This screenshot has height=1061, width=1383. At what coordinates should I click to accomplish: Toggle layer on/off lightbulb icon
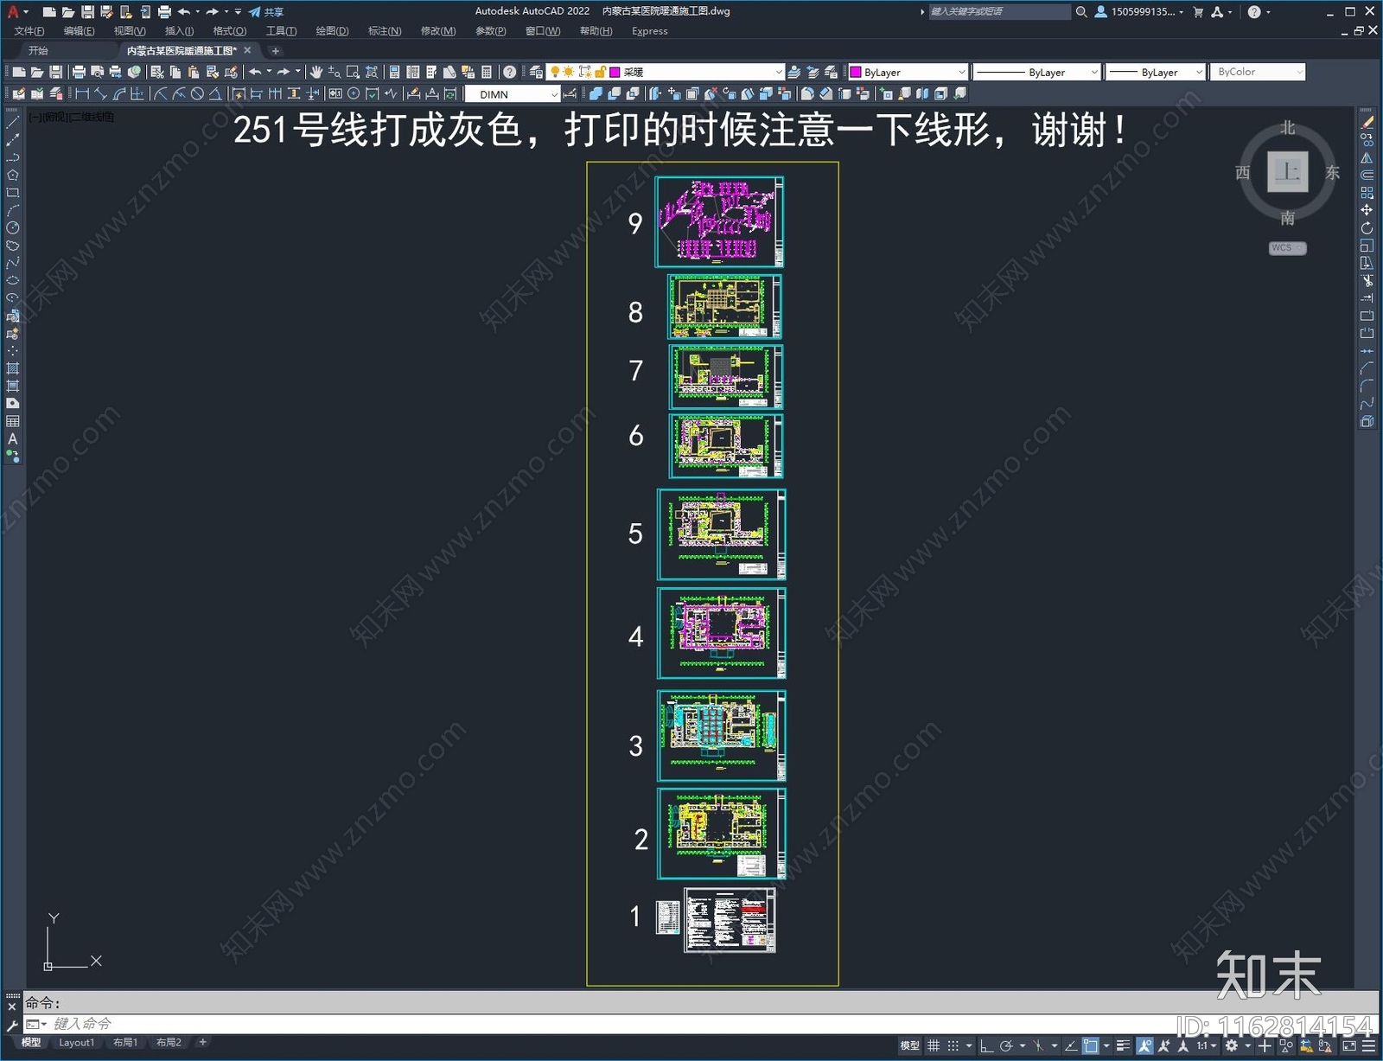(555, 72)
